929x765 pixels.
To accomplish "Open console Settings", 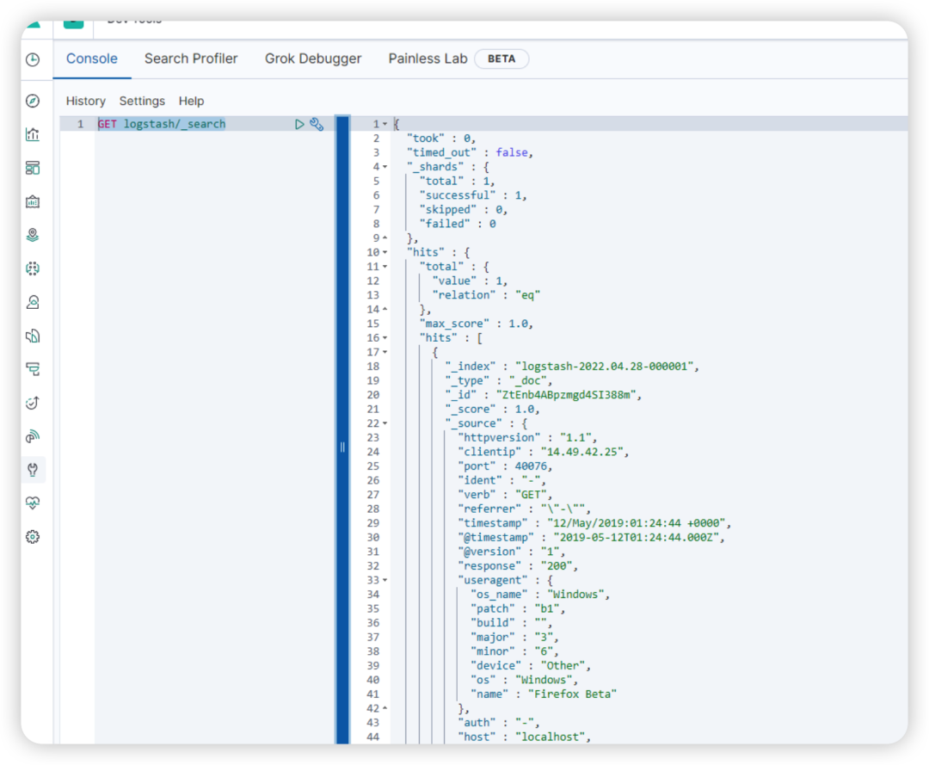I will tap(142, 102).
